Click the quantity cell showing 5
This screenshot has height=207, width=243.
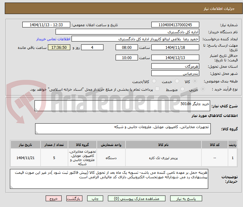54,158
